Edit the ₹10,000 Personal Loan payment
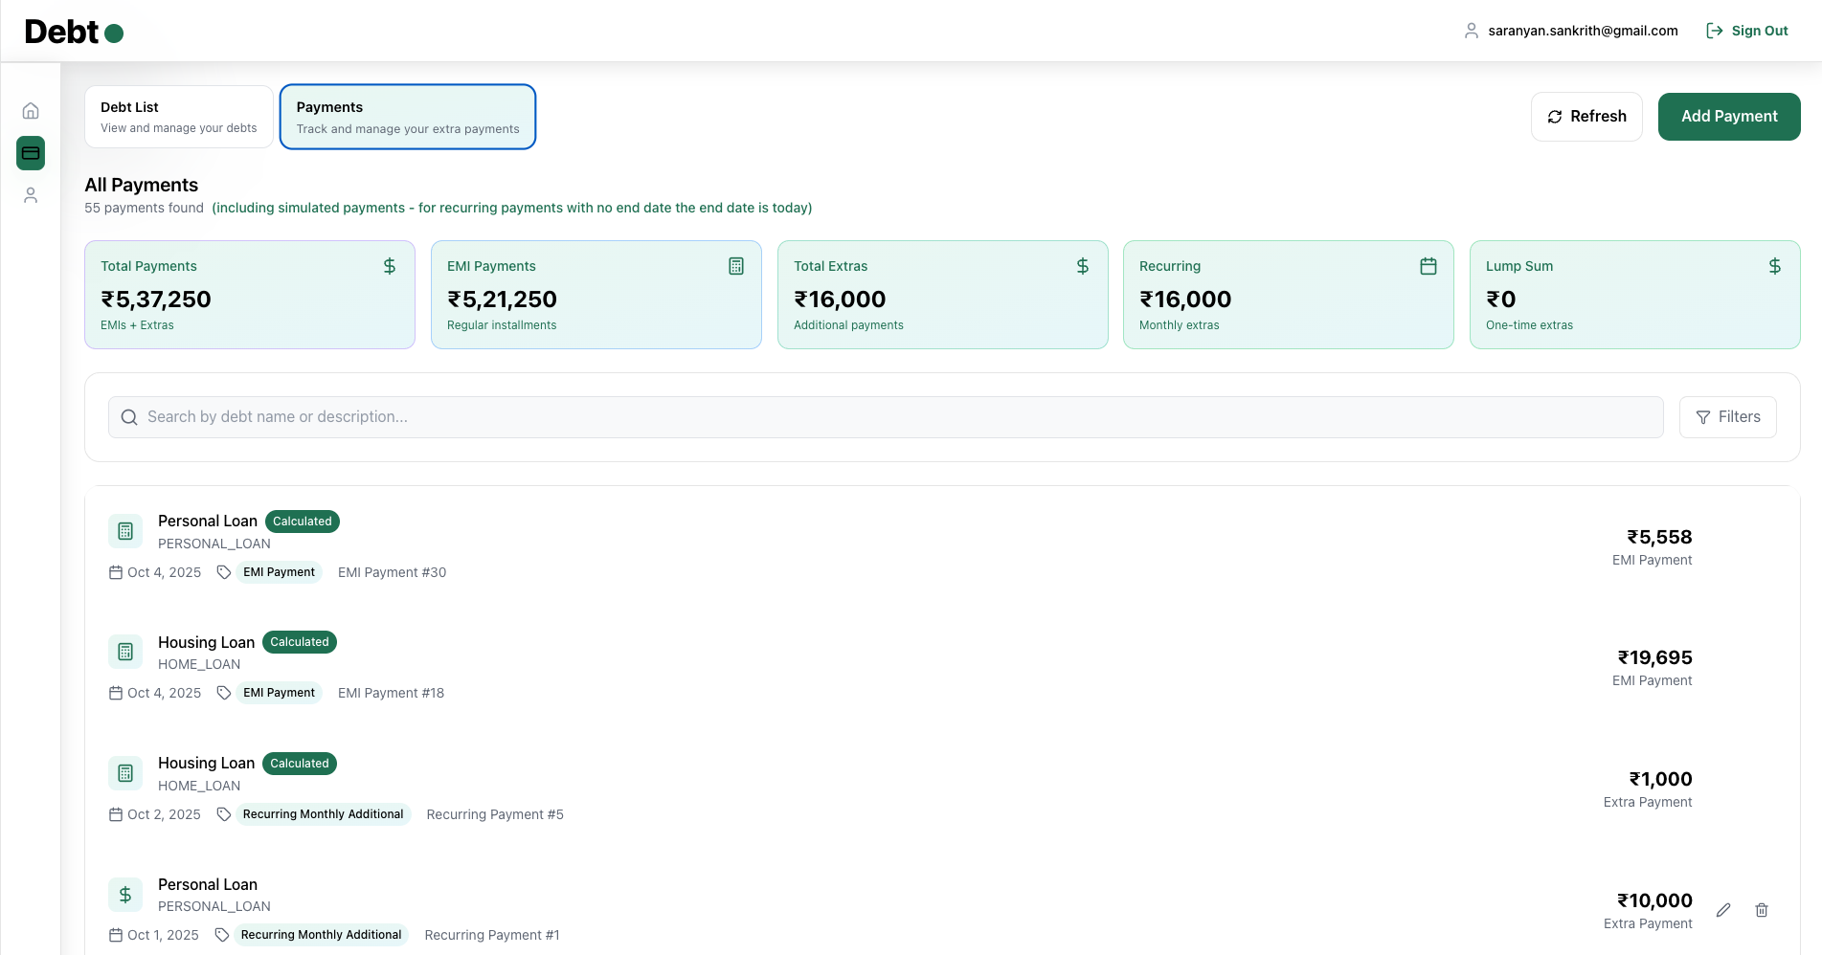This screenshot has width=1822, height=955. pos(1723,910)
